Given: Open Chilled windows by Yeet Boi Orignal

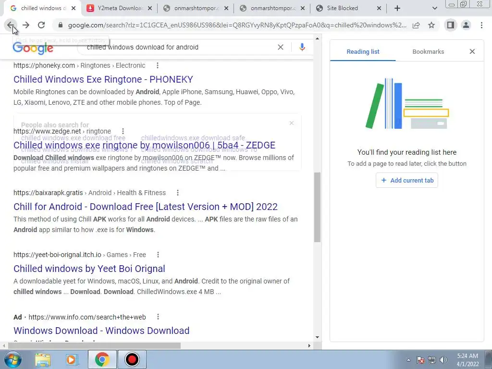Looking at the screenshot, I should (89, 269).
